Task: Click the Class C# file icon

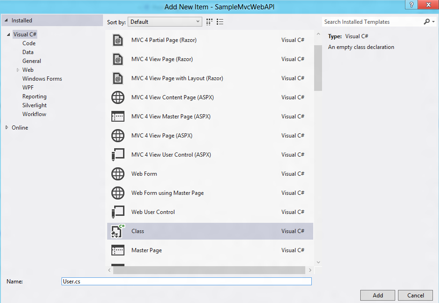Action: (118, 231)
